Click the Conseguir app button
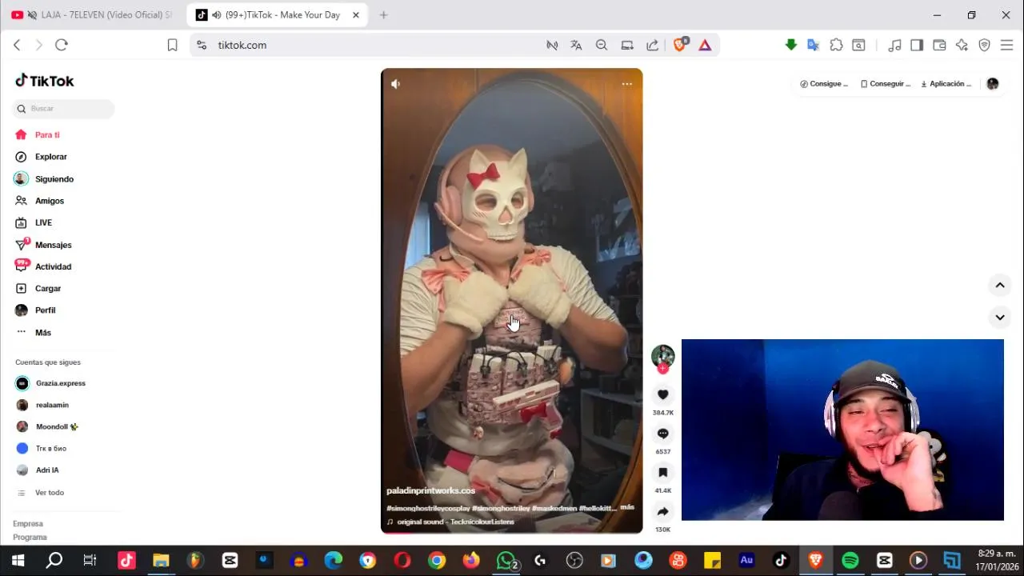This screenshot has height=576, width=1024. pyautogui.click(x=886, y=83)
